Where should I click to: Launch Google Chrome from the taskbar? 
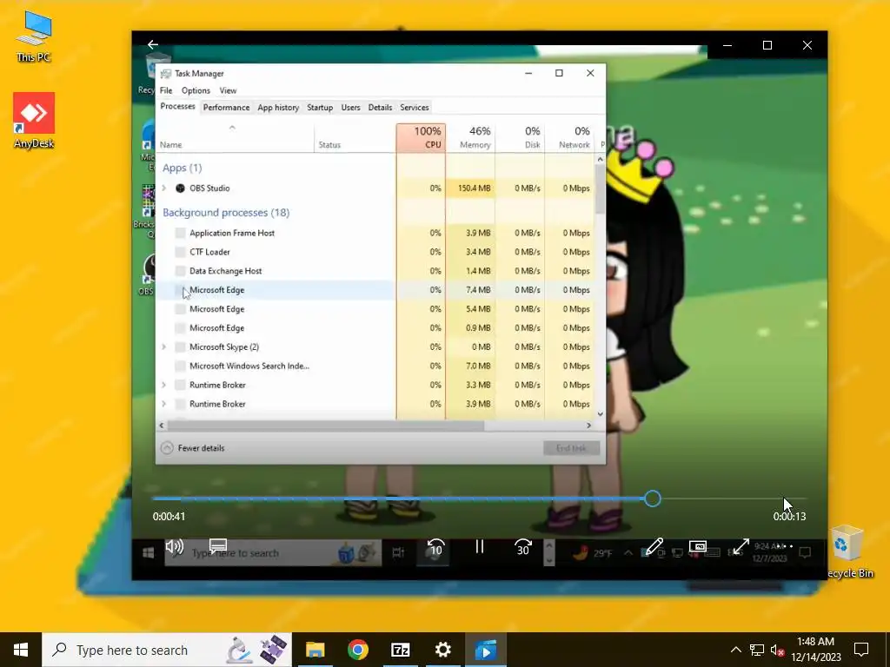pos(357,650)
